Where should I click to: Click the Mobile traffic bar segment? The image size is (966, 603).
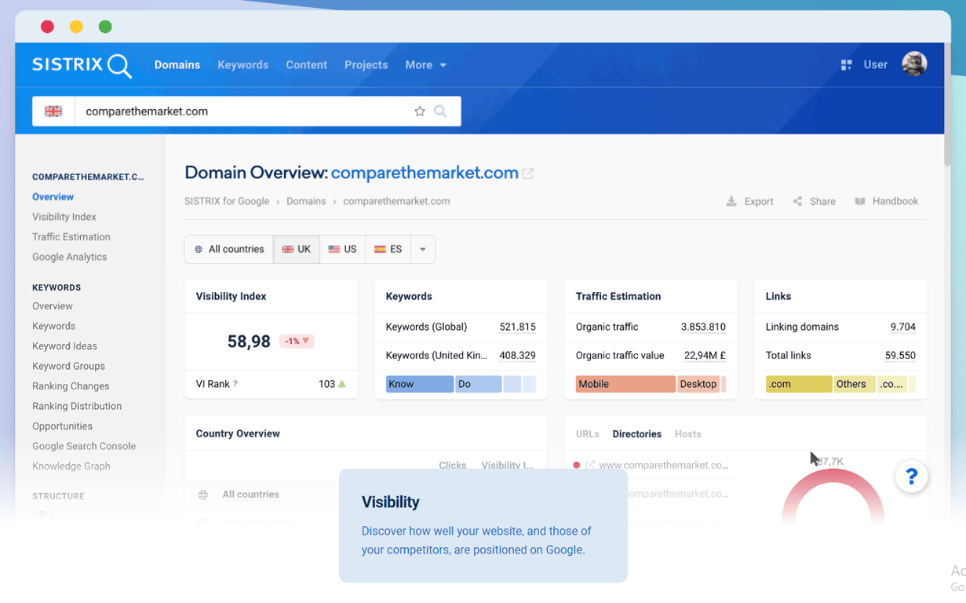tap(625, 385)
